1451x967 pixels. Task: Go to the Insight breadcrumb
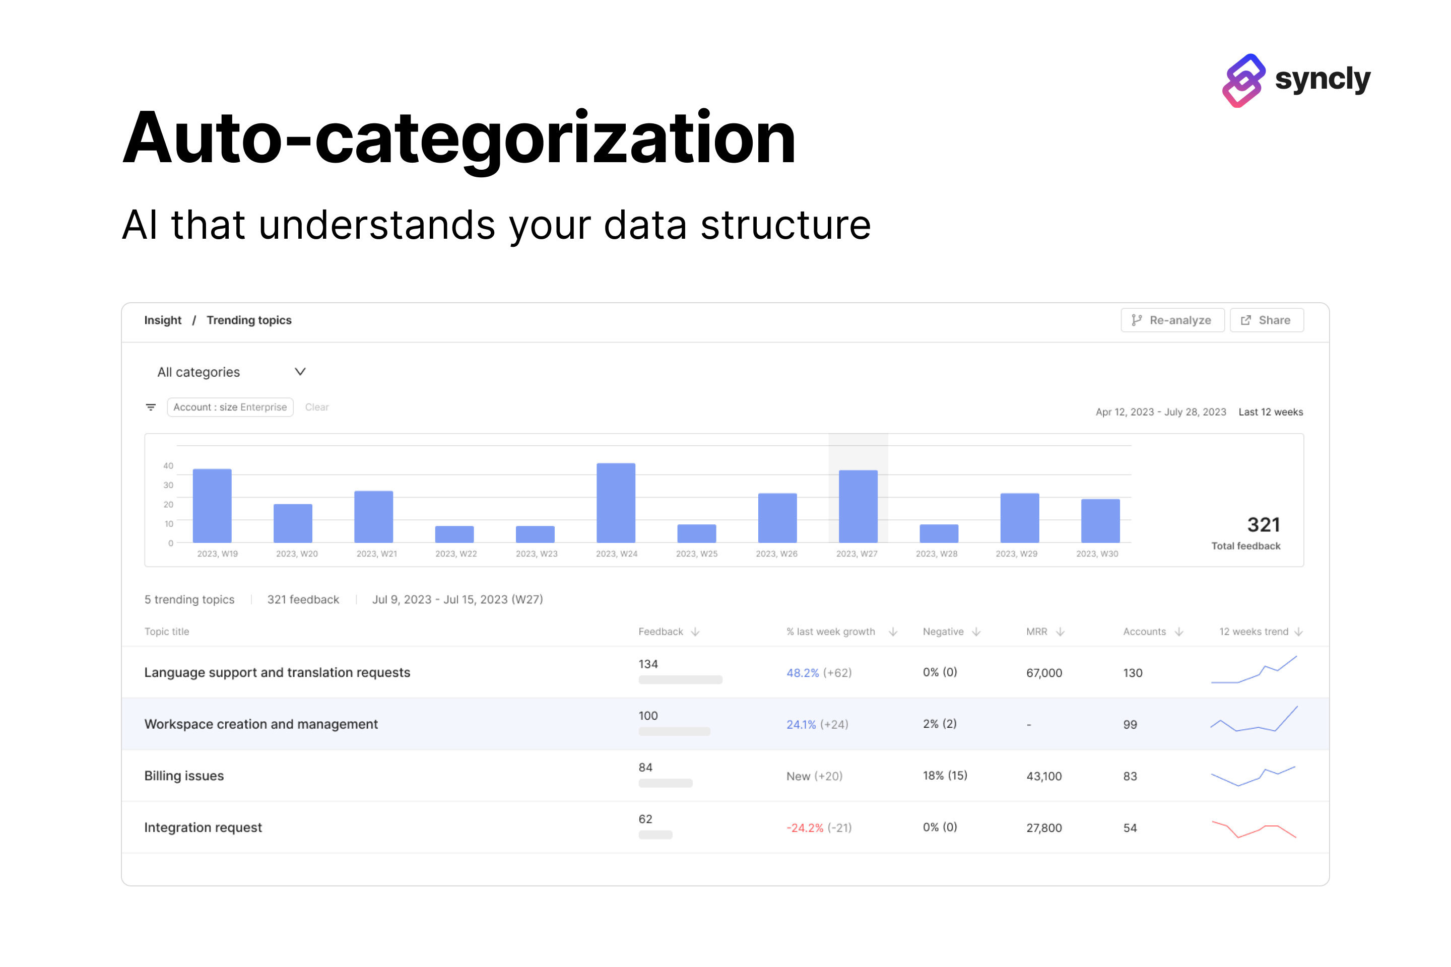[x=163, y=320]
